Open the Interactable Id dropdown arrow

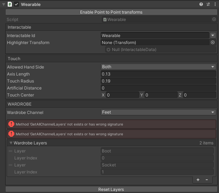213,35
